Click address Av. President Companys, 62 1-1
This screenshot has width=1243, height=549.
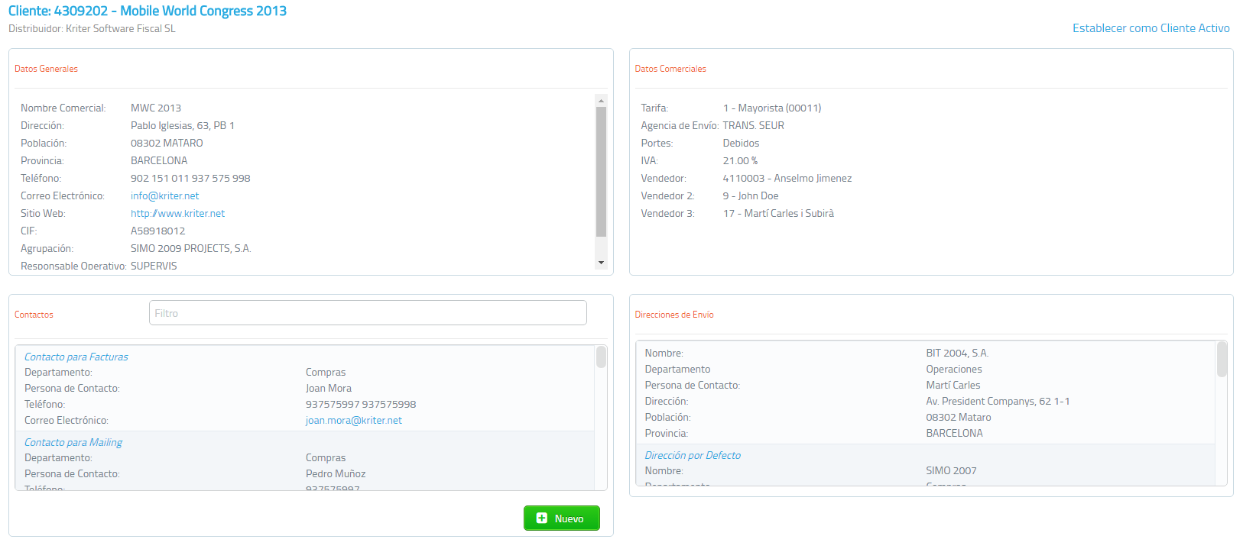click(x=998, y=402)
